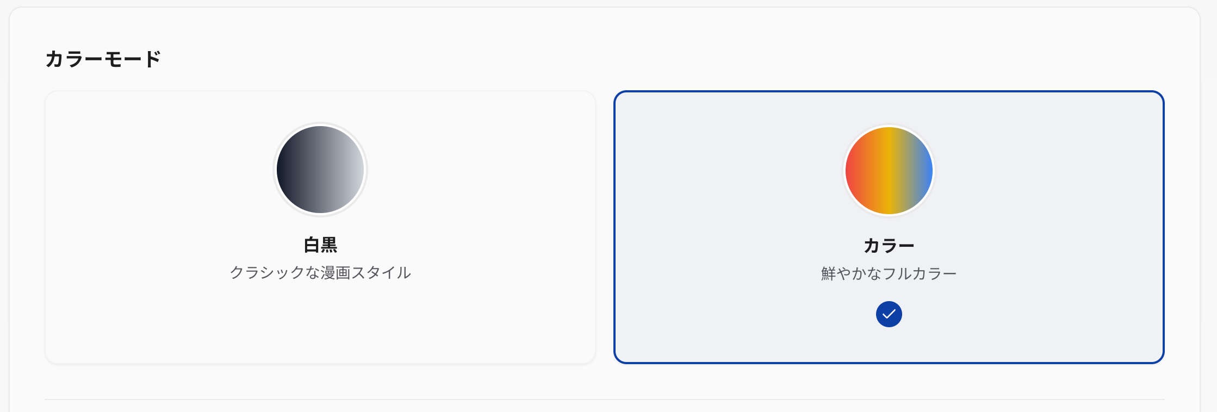This screenshot has height=412, width=1217.
Task: Click the rainbow gradient circle icon
Action: 889,171
